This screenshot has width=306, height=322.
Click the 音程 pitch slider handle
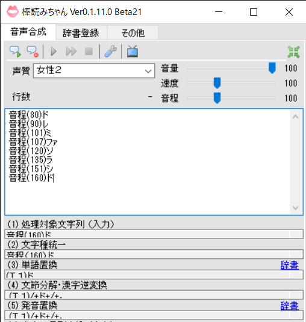(217, 98)
